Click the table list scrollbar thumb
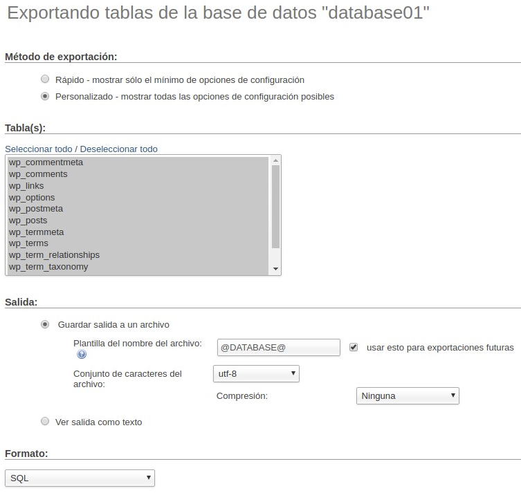 click(275, 207)
